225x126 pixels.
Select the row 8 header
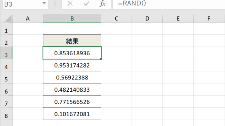coord(6,114)
